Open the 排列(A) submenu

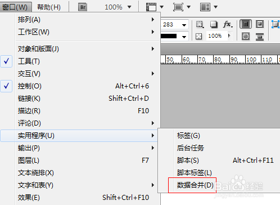click(x=87, y=20)
